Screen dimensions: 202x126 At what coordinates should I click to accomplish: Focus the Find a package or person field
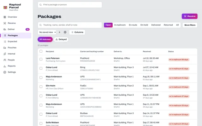(70, 5)
